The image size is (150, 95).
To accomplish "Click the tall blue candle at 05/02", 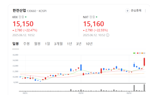I will point(81,67).
